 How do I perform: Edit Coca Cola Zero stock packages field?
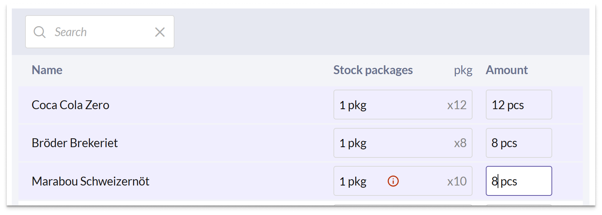point(403,105)
